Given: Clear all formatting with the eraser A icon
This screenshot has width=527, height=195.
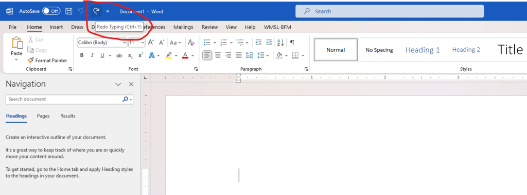Looking at the screenshot, I should point(191,43).
